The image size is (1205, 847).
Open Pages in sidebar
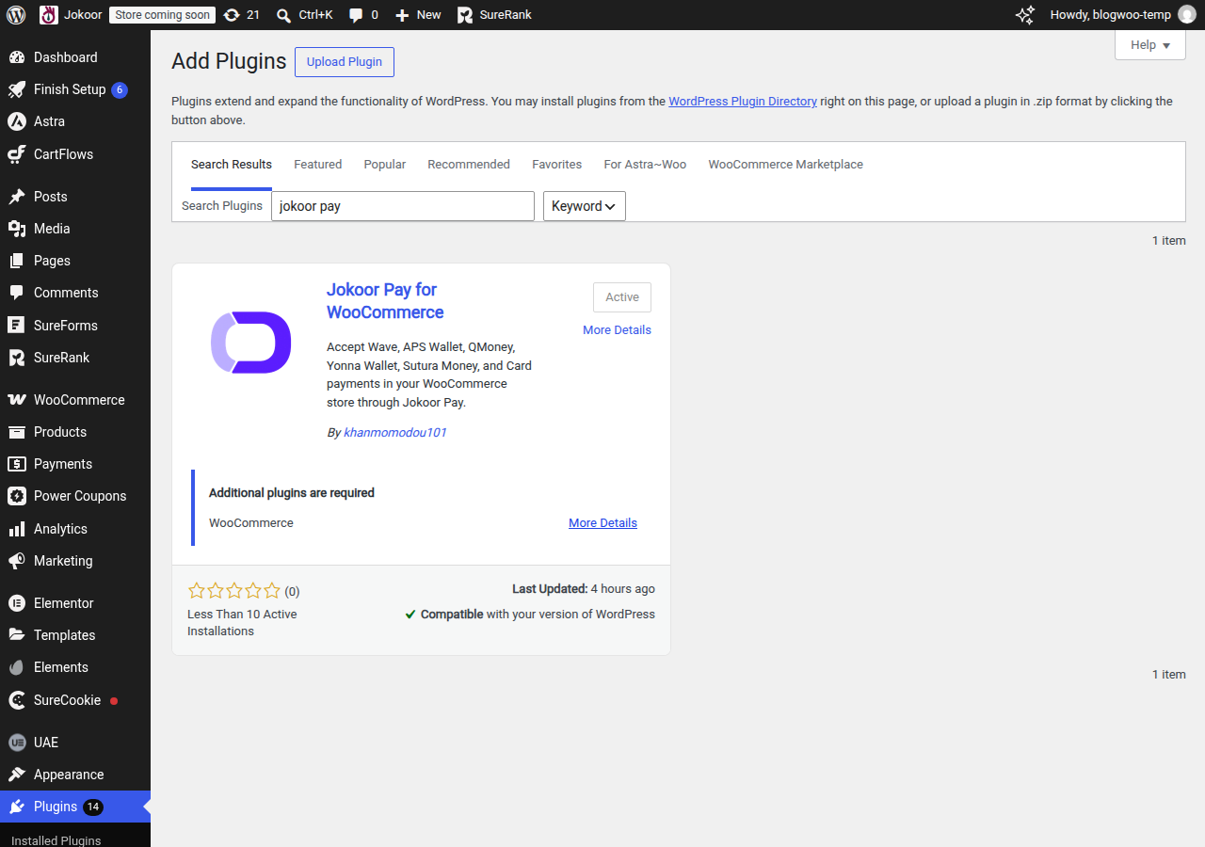[x=75, y=261]
